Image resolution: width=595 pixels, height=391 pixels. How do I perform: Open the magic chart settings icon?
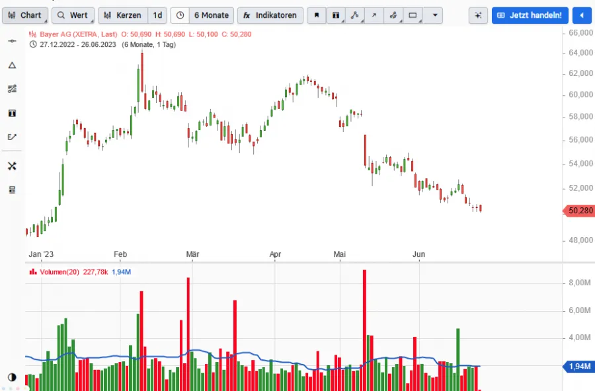coord(478,15)
